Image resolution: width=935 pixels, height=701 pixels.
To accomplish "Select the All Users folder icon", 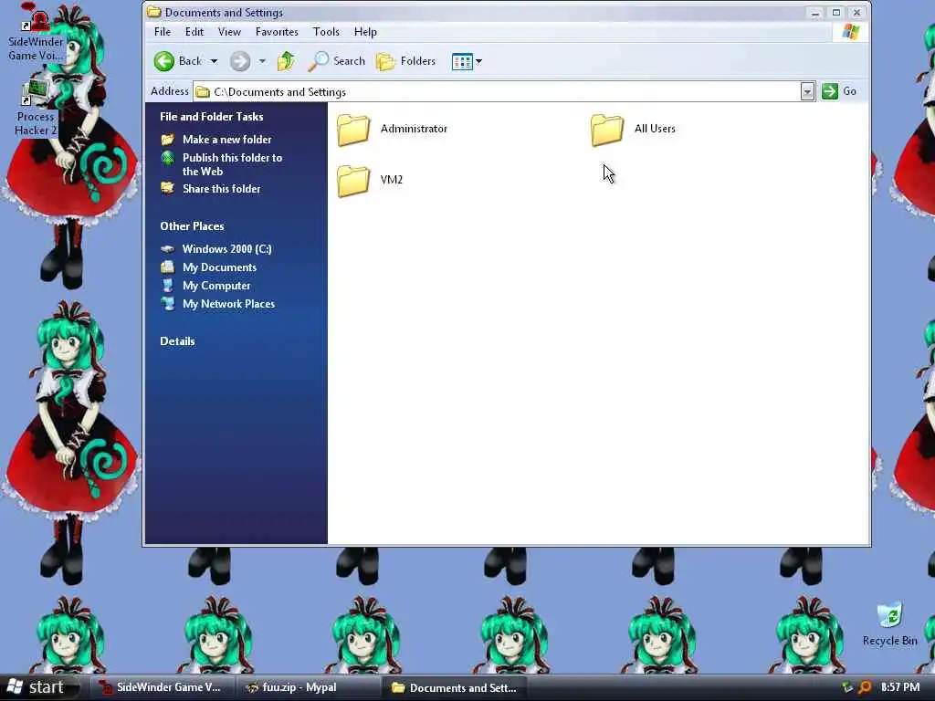I will [607, 130].
